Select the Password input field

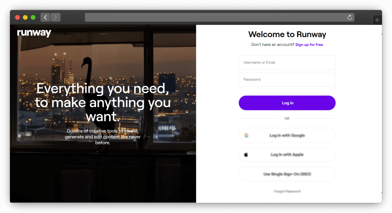(x=287, y=80)
